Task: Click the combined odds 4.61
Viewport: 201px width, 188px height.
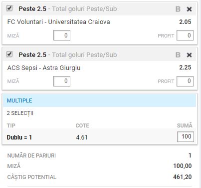Action: click(x=82, y=137)
